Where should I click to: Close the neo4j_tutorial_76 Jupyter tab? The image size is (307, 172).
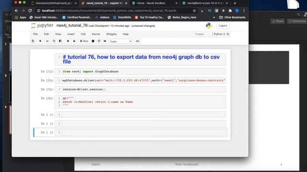[126, 3]
